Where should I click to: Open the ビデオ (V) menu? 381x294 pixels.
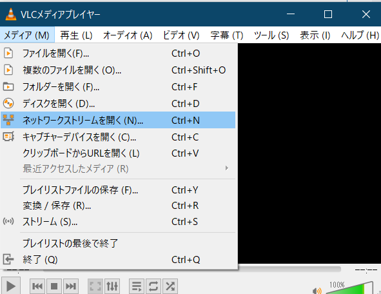point(181,35)
